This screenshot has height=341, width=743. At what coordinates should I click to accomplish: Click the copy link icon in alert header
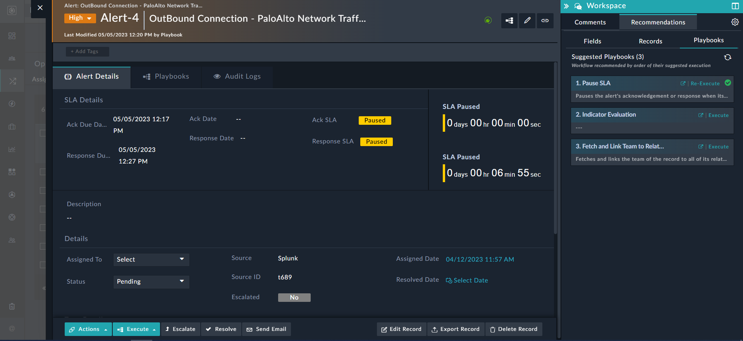(x=545, y=21)
